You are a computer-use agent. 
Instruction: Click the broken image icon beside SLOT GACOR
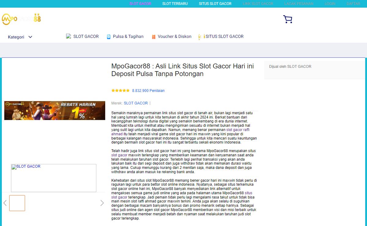click(69, 36)
